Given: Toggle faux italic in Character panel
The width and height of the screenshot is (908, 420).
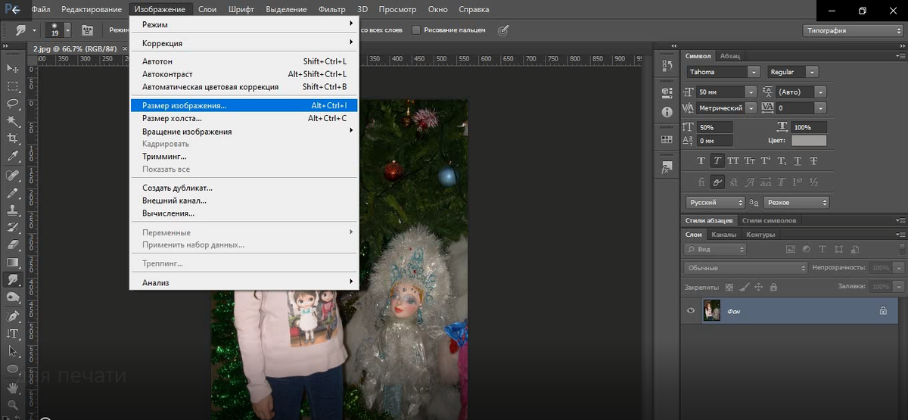Looking at the screenshot, I should [x=717, y=160].
